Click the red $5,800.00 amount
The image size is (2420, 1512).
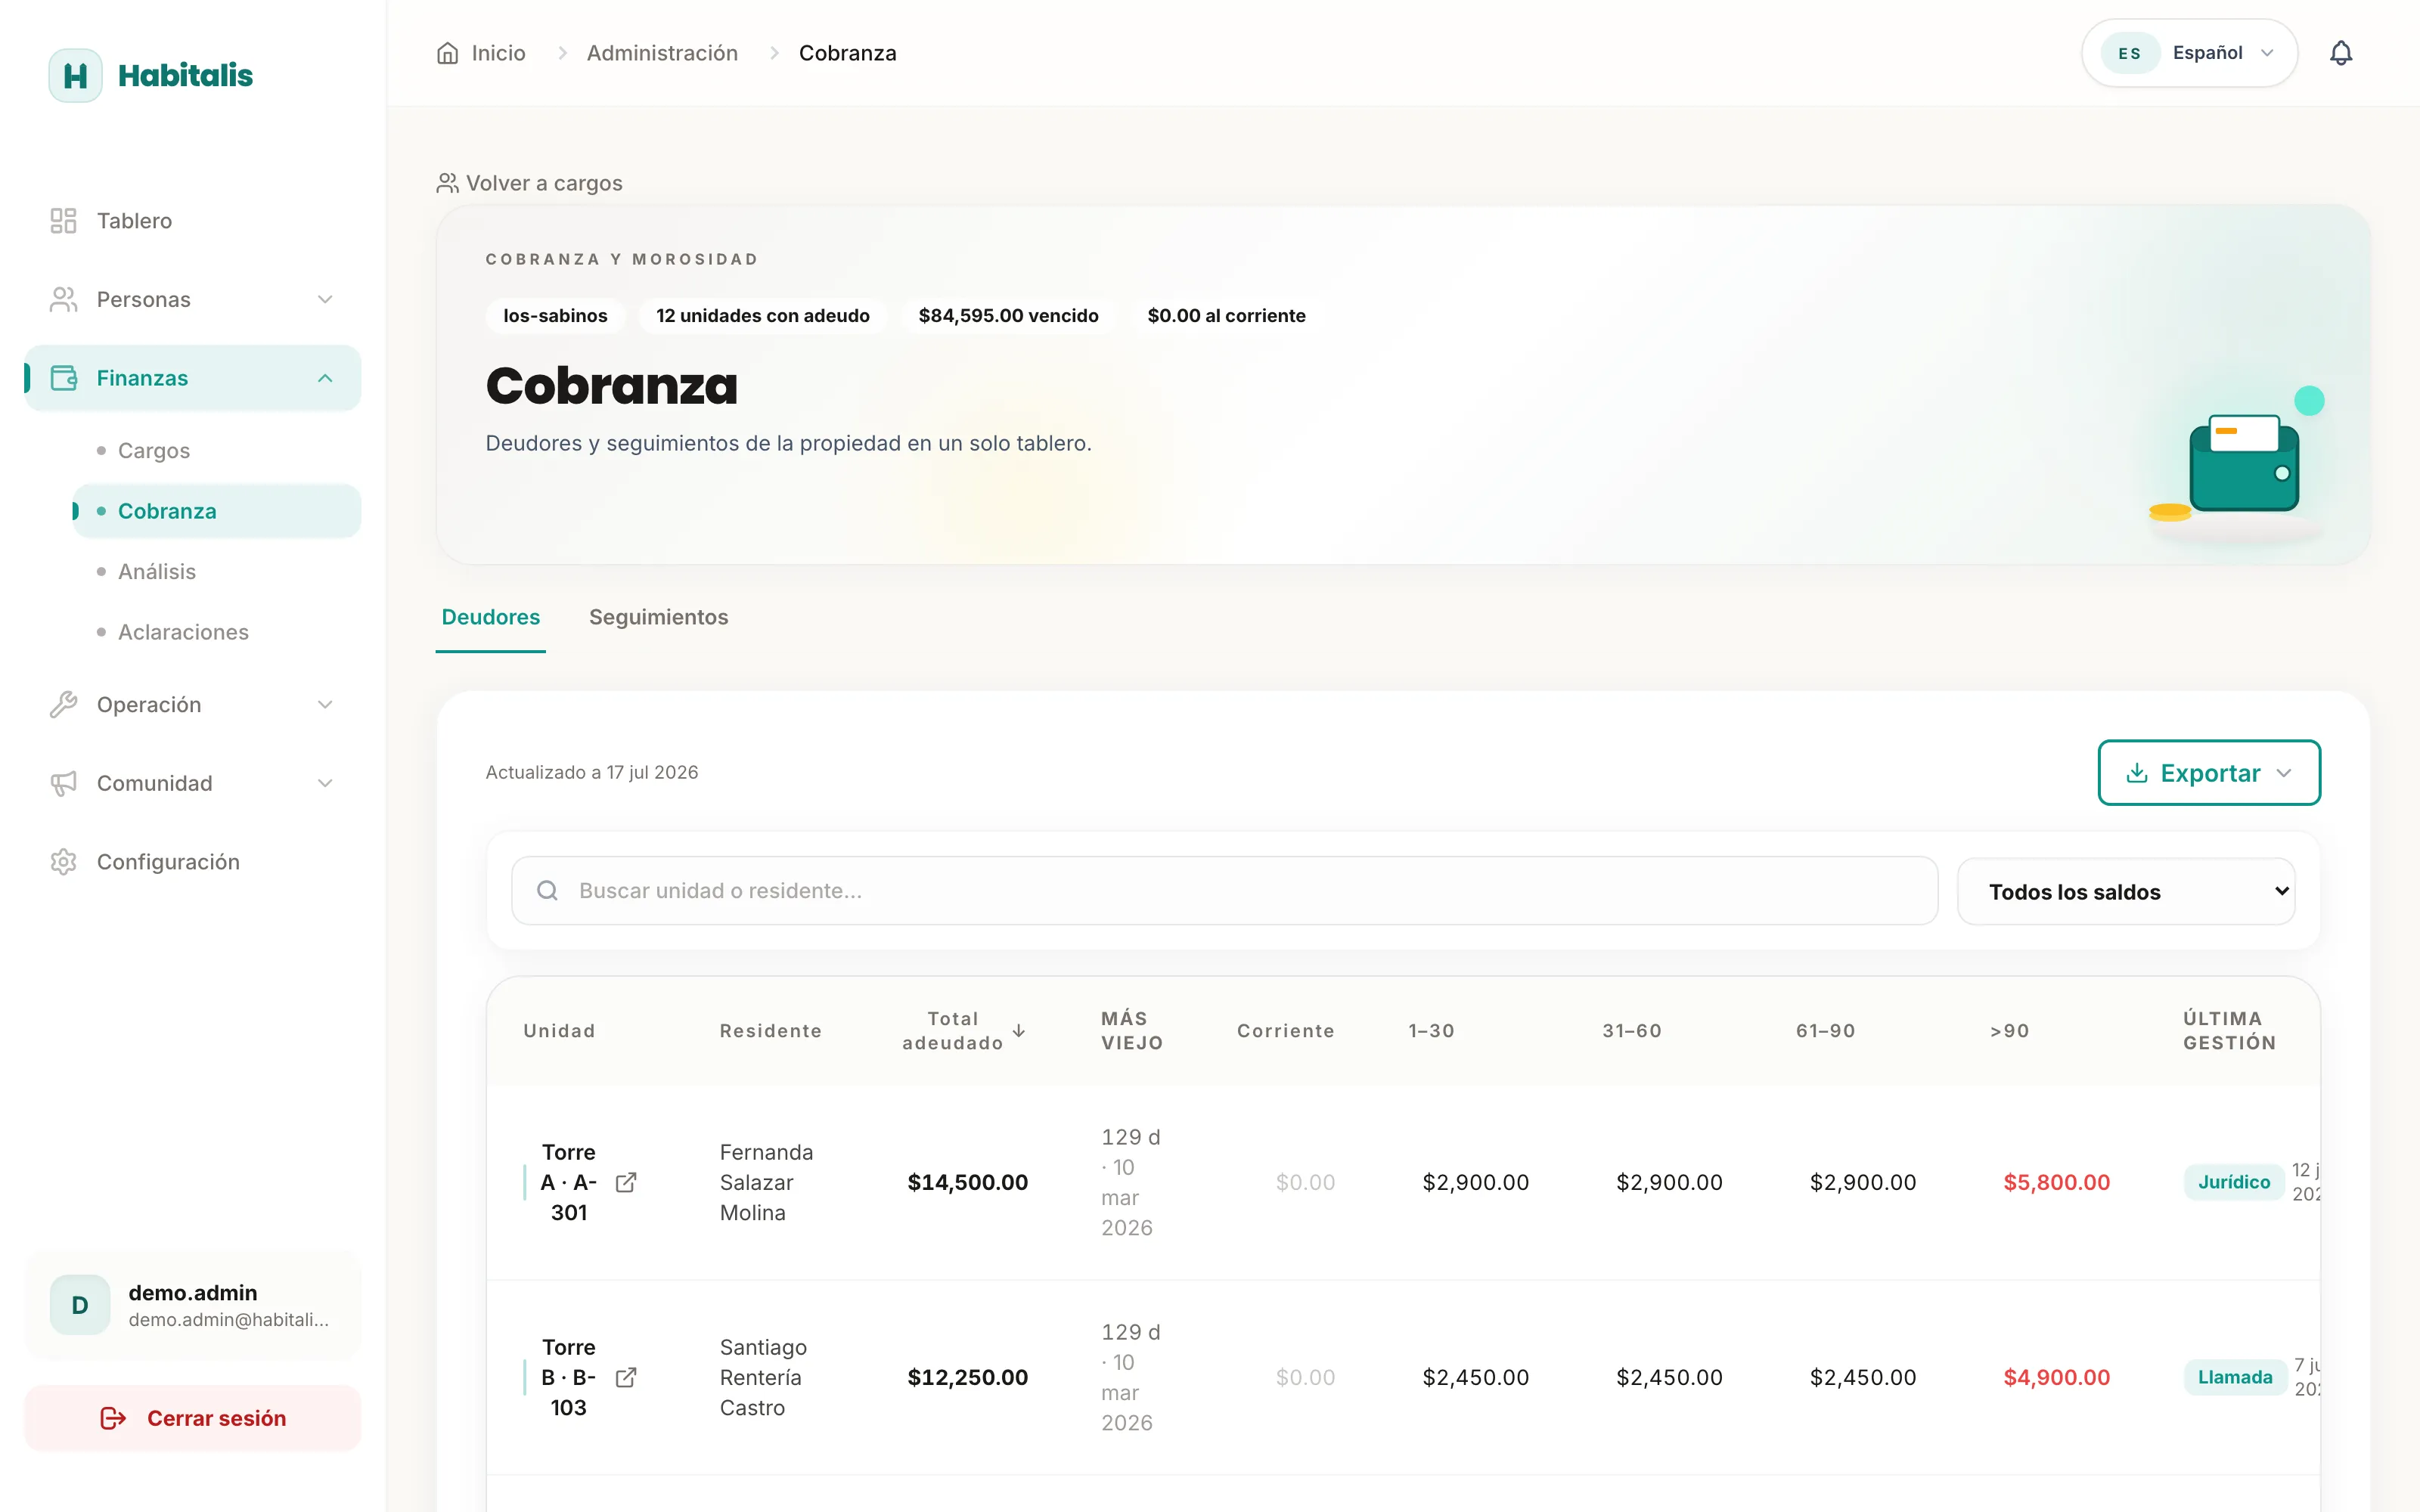(2056, 1182)
